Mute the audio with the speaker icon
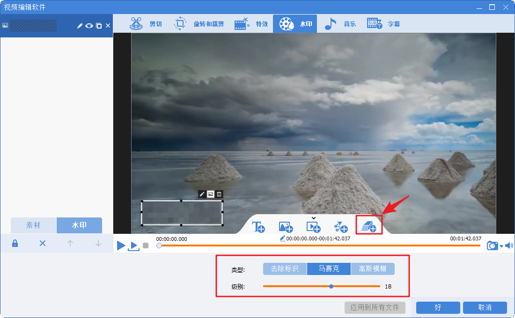Viewport: 515px width, 318px height. tap(509, 246)
